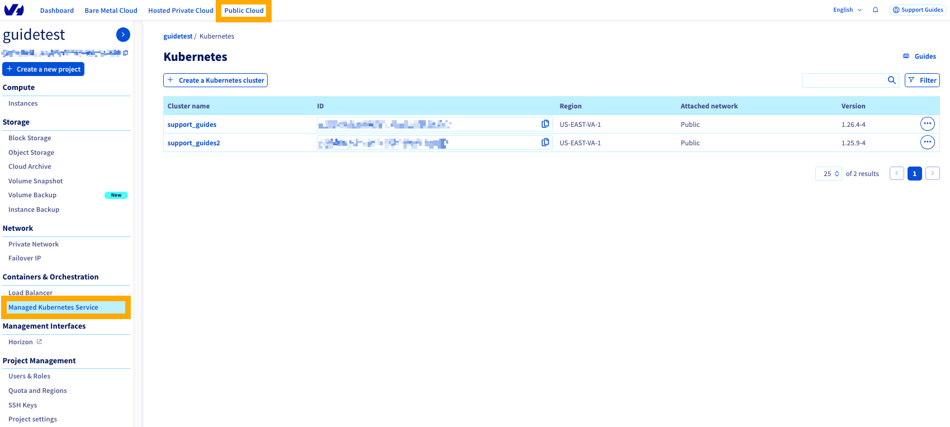
Task: Click Create a new project
Action: [x=44, y=69]
